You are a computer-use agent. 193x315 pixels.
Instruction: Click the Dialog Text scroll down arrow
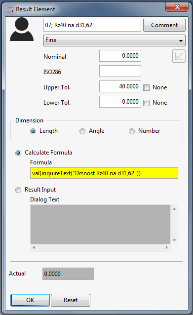click(x=174, y=240)
